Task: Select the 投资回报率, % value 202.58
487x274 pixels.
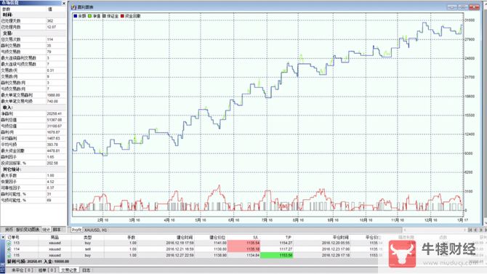Action: [53, 163]
